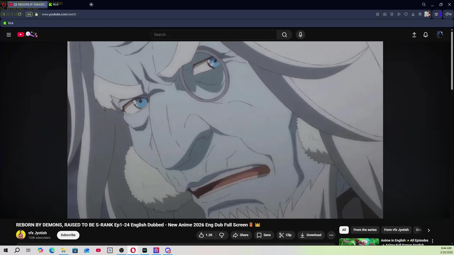Start voice search with microphone icon
Viewport: 454px width, 255px height.
300,35
